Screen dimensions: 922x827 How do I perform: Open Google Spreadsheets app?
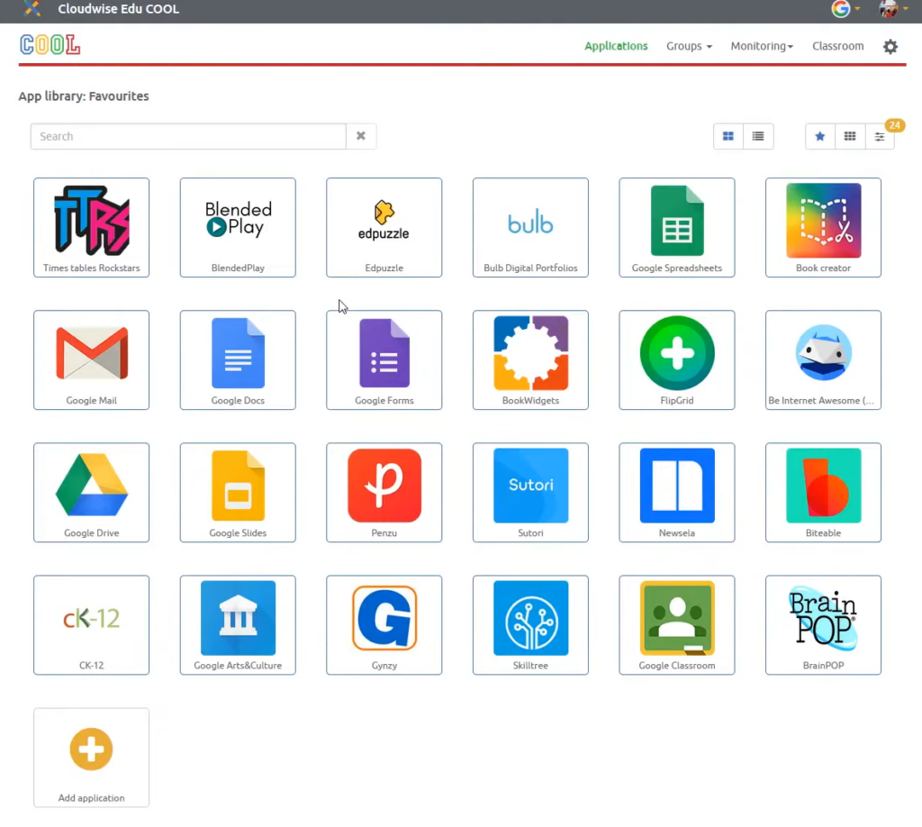point(676,227)
